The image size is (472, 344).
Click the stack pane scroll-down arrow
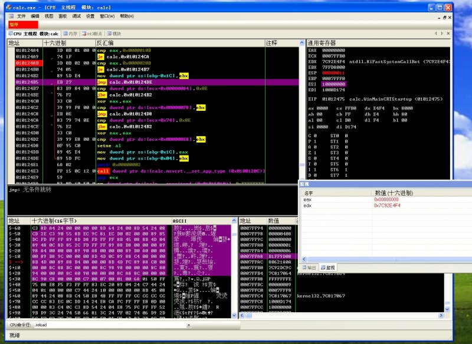coord(447,309)
